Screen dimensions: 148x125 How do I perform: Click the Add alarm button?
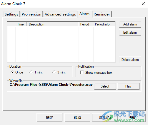130,24
